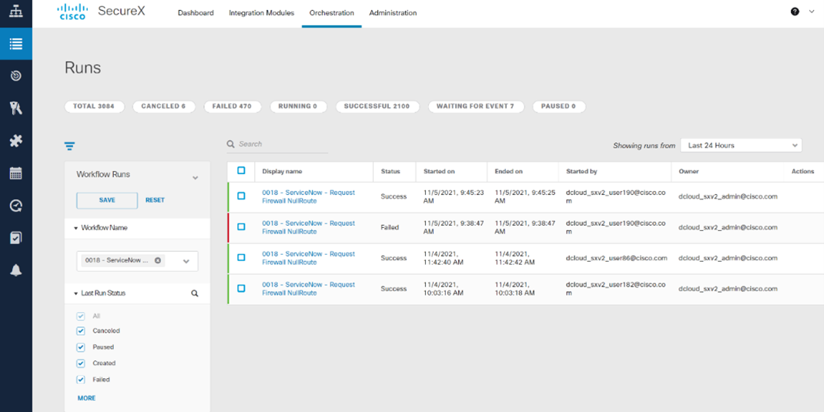The image size is (824, 412).
Task: Select checkbox for the 10:03:16 AM run
Action: [x=241, y=289]
